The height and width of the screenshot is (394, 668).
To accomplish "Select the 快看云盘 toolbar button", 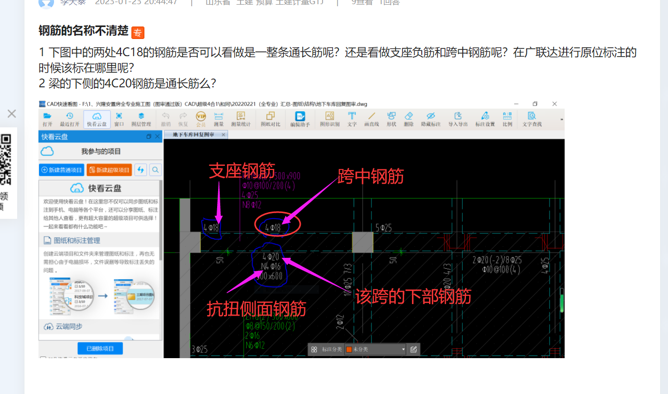I will (x=97, y=119).
